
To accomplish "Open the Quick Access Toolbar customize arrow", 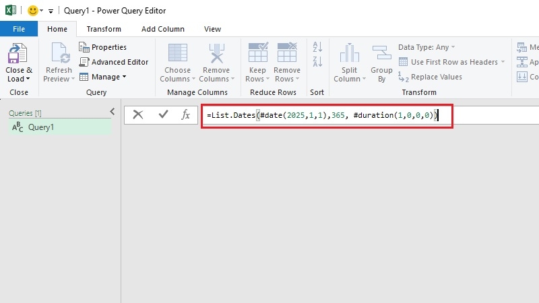I will click(x=51, y=11).
